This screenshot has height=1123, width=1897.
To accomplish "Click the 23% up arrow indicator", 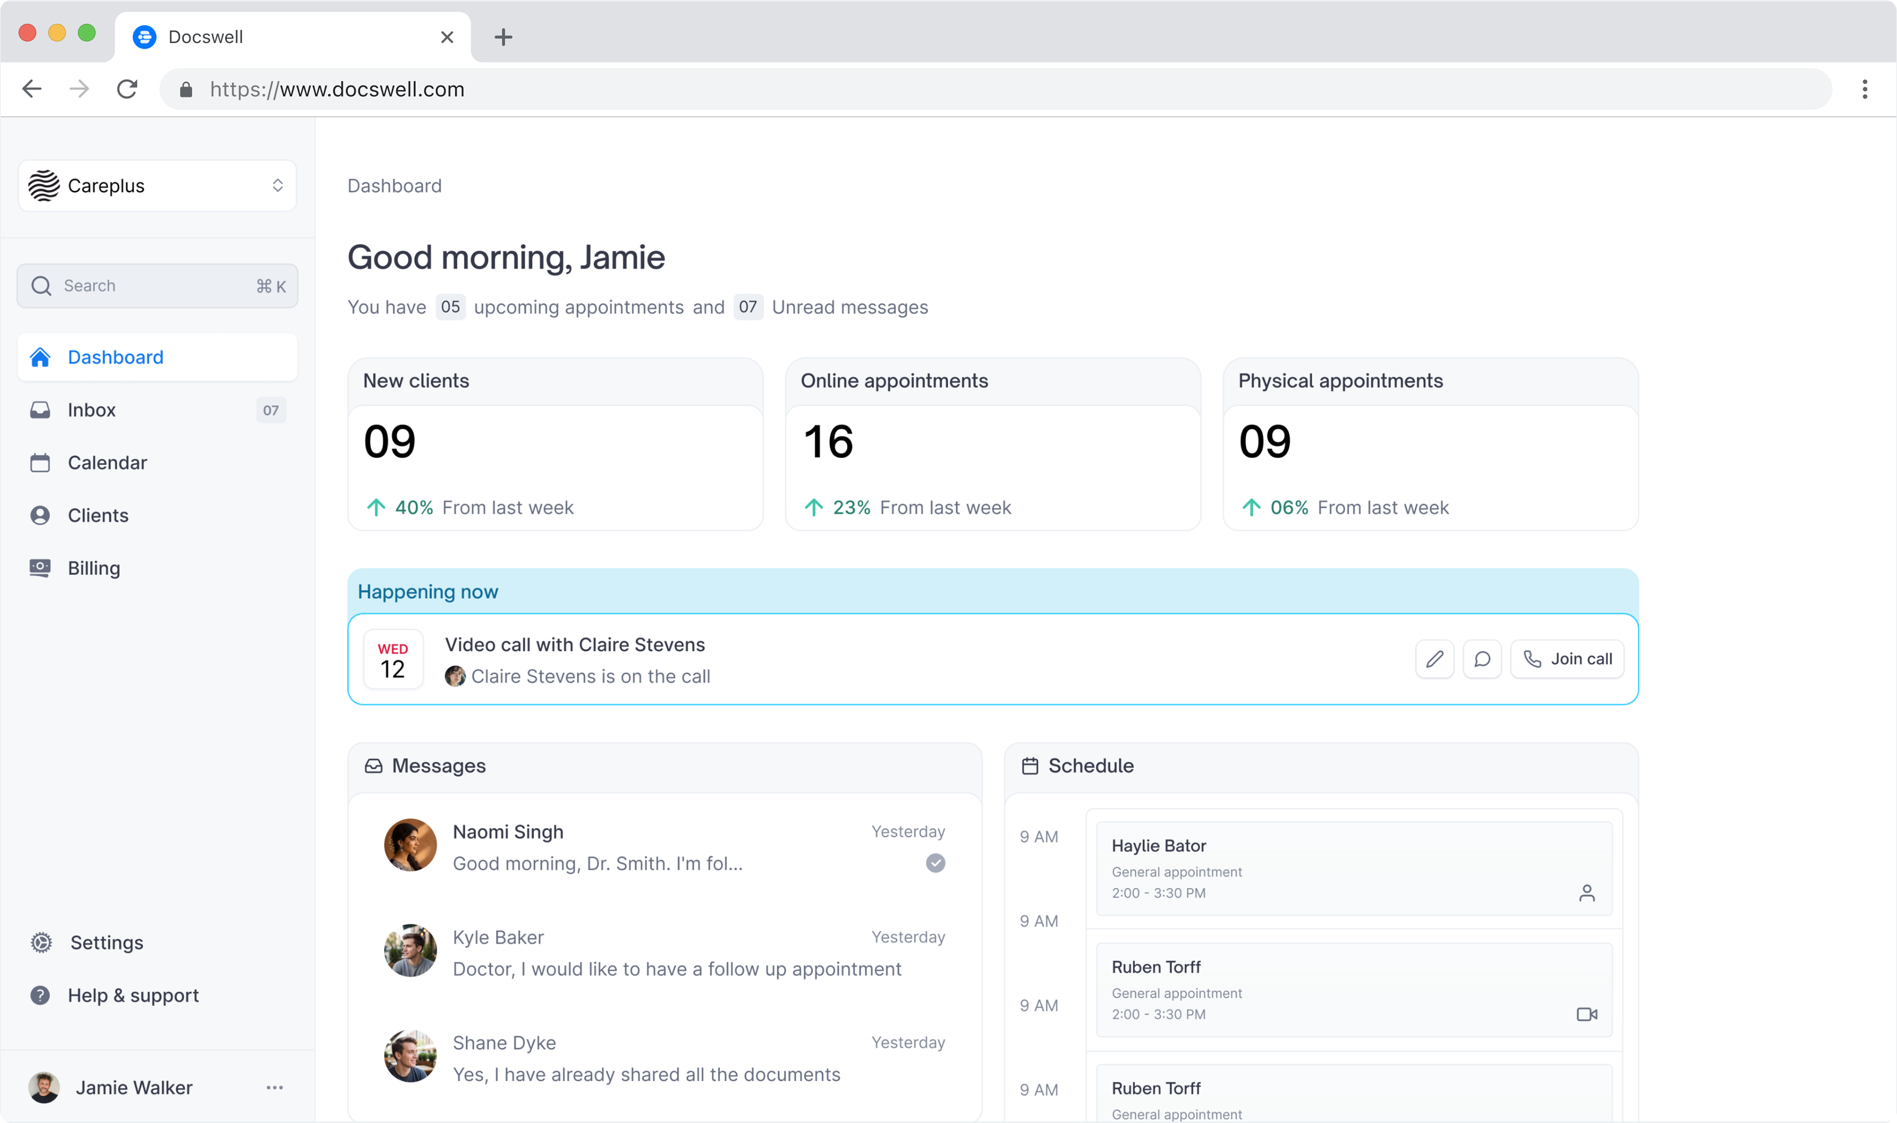I will pos(814,508).
